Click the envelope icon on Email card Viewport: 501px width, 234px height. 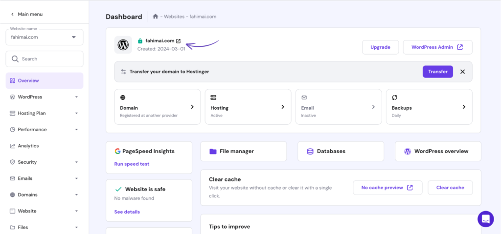click(304, 97)
